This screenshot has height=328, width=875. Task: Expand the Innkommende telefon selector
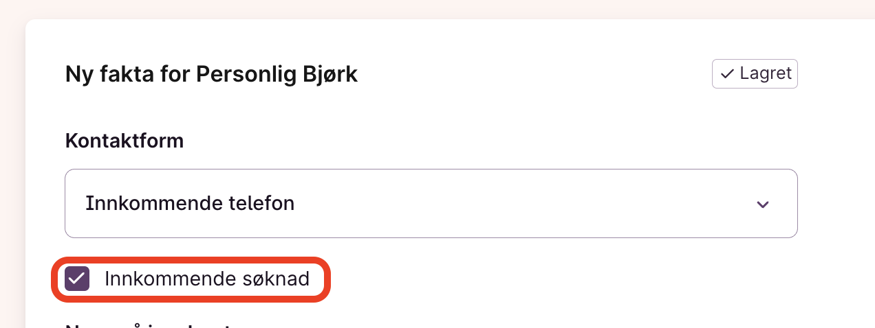tap(431, 204)
